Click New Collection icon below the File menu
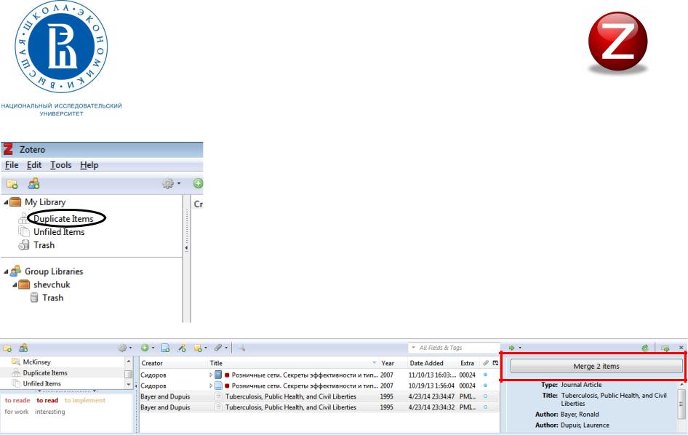This screenshot has height=435, width=688. [12, 183]
